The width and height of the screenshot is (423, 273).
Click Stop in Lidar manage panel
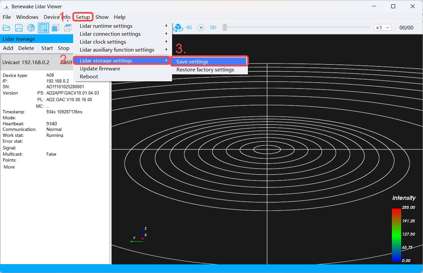(x=64, y=48)
